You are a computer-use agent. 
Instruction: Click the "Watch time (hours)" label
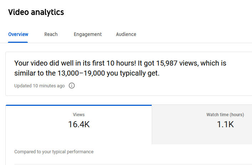(225, 115)
